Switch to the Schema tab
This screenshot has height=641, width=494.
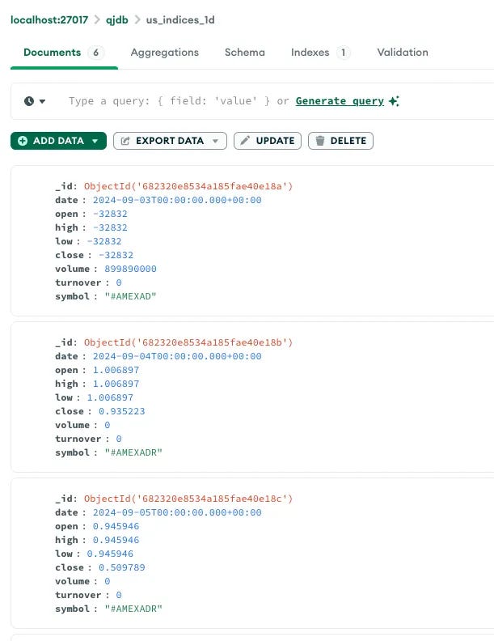coord(244,53)
